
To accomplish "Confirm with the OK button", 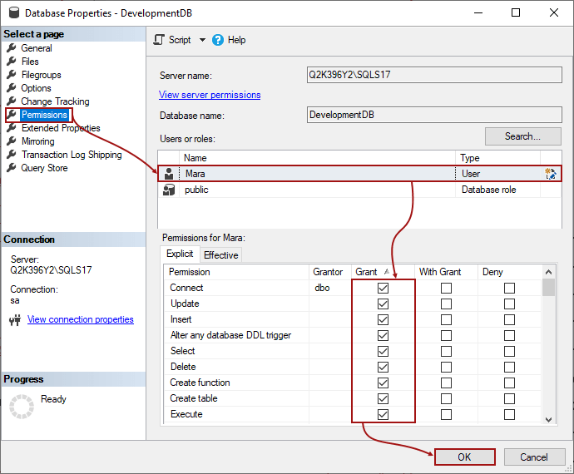I will point(464,457).
